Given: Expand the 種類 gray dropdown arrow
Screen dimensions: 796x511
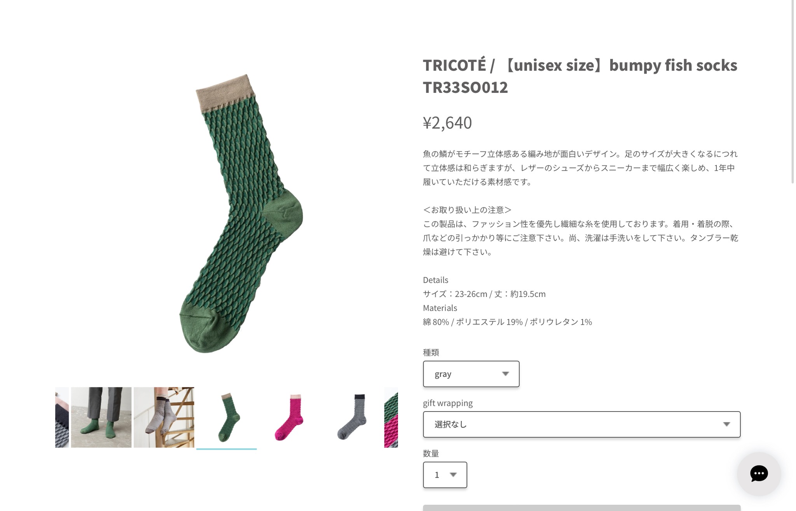Looking at the screenshot, I should [505, 374].
